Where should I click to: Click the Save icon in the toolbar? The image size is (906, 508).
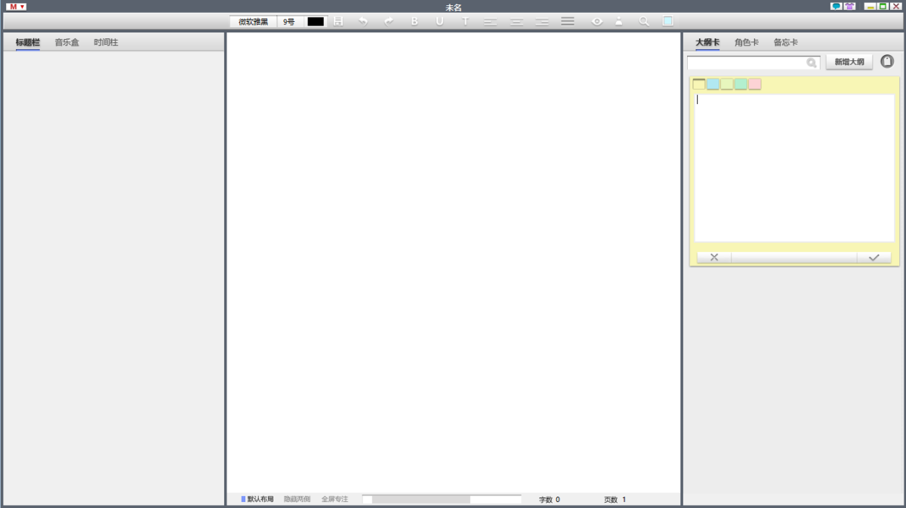click(338, 21)
